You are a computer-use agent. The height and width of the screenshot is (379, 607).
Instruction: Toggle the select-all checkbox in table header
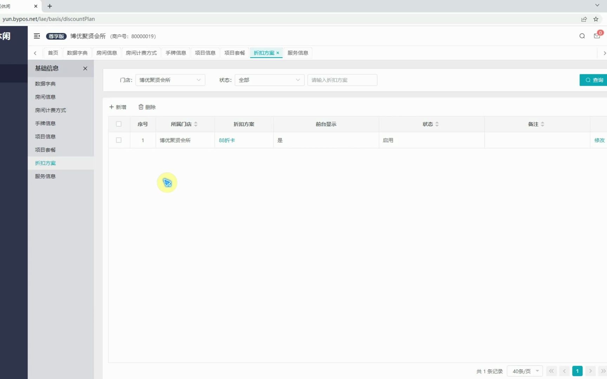[x=119, y=124]
